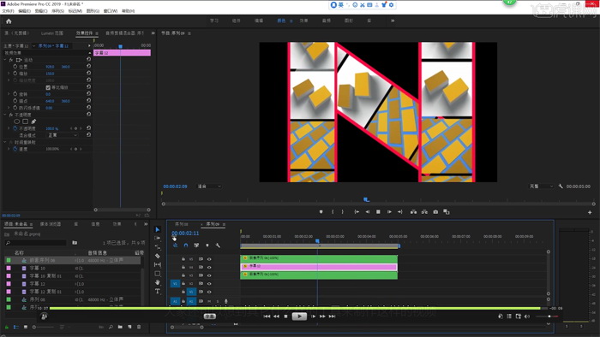Viewport: 600px width, 337px height.
Task: Click Mark Out brace in program monitor
Action: click(x=343, y=212)
